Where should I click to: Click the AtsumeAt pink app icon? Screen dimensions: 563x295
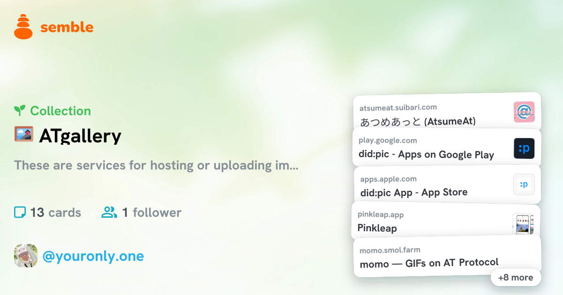pos(524,112)
